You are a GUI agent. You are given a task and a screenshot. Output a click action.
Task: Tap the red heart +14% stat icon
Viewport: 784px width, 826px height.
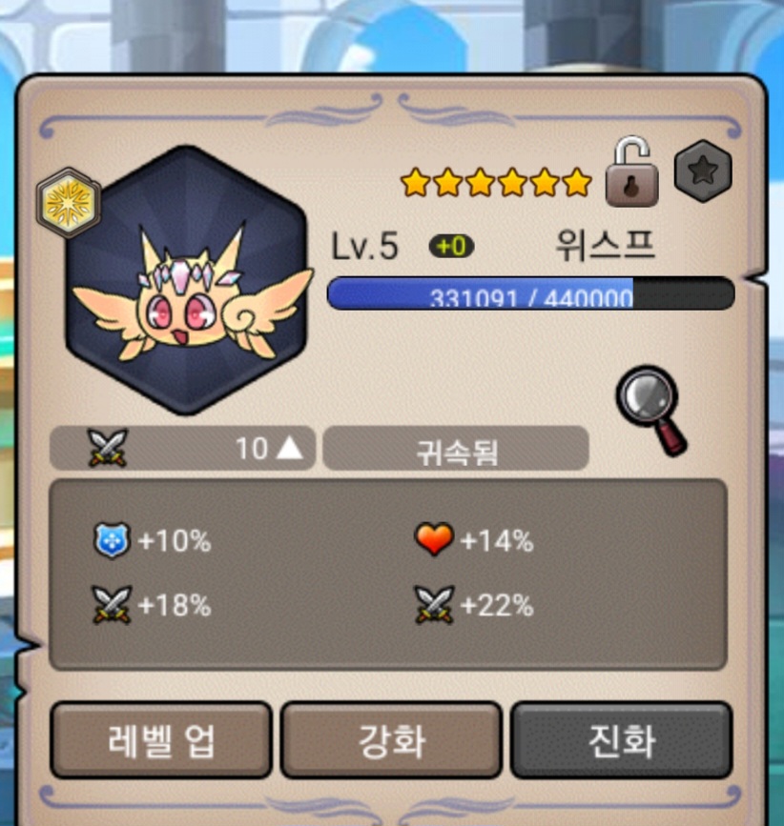click(x=434, y=539)
